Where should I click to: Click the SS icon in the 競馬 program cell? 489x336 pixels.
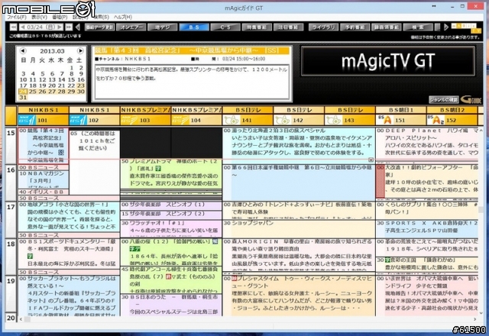point(61,153)
